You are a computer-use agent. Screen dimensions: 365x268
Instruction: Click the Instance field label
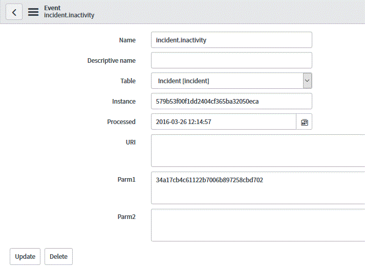coord(124,101)
